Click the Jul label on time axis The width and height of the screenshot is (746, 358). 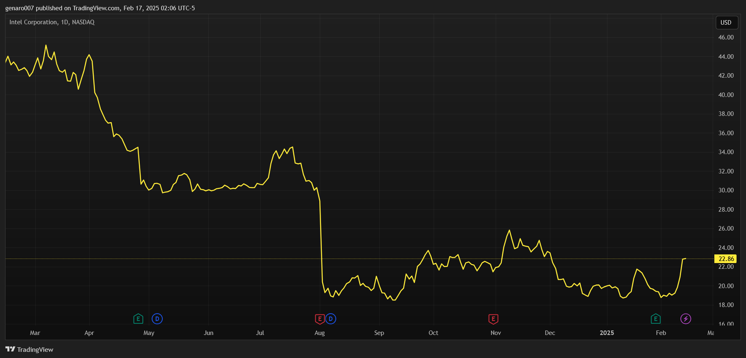(x=260, y=333)
